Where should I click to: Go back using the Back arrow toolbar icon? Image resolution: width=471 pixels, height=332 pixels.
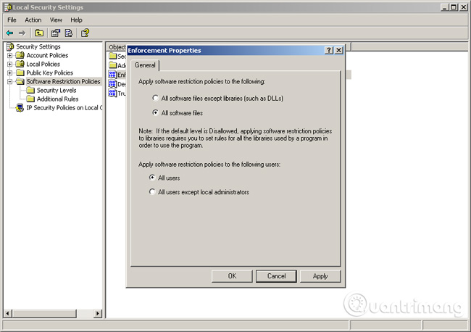pyautogui.click(x=9, y=33)
